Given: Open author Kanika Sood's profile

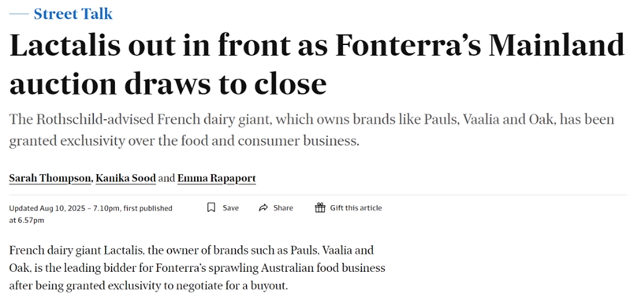Looking at the screenshot, I should tap(125, 178).
